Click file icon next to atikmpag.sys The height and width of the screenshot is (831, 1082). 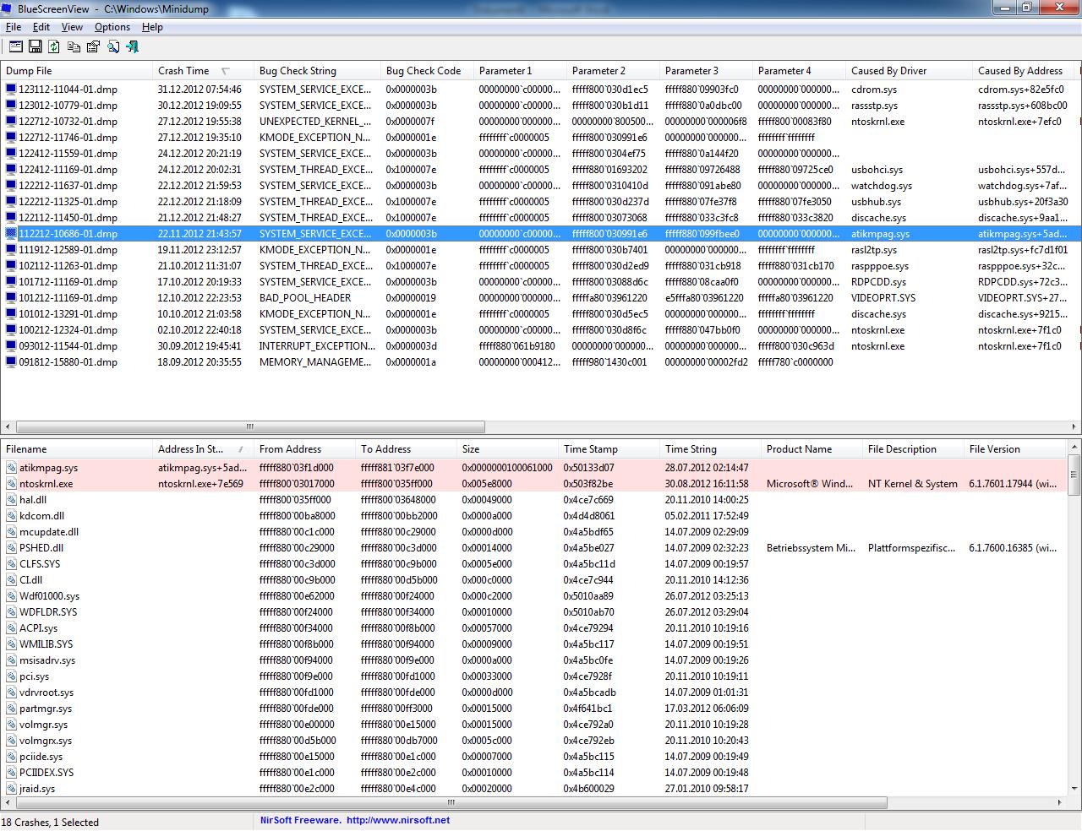point(11,468)
